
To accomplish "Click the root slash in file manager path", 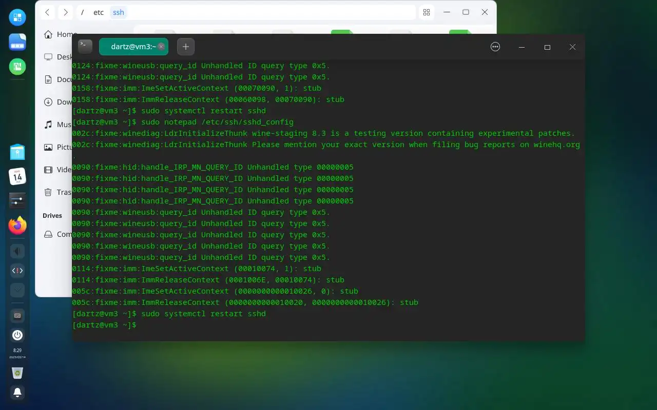I will point(82,12).
